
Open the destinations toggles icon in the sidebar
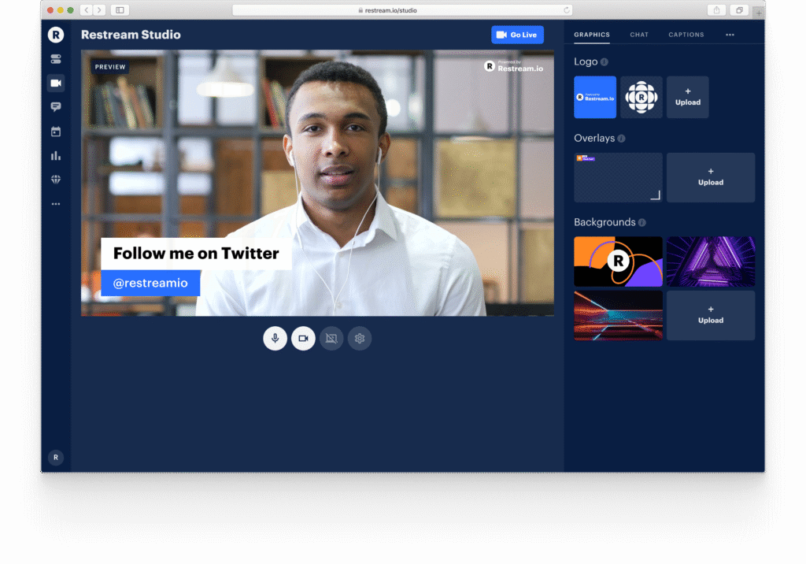click(x=56, y=58)
